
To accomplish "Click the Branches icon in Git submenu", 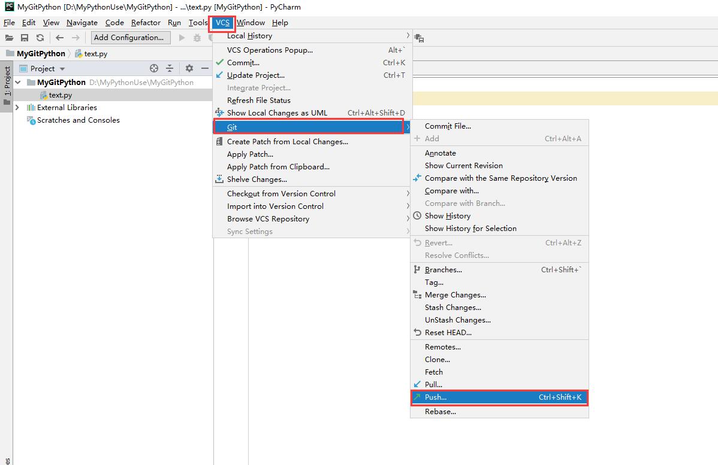I will (x=417, y=270).
